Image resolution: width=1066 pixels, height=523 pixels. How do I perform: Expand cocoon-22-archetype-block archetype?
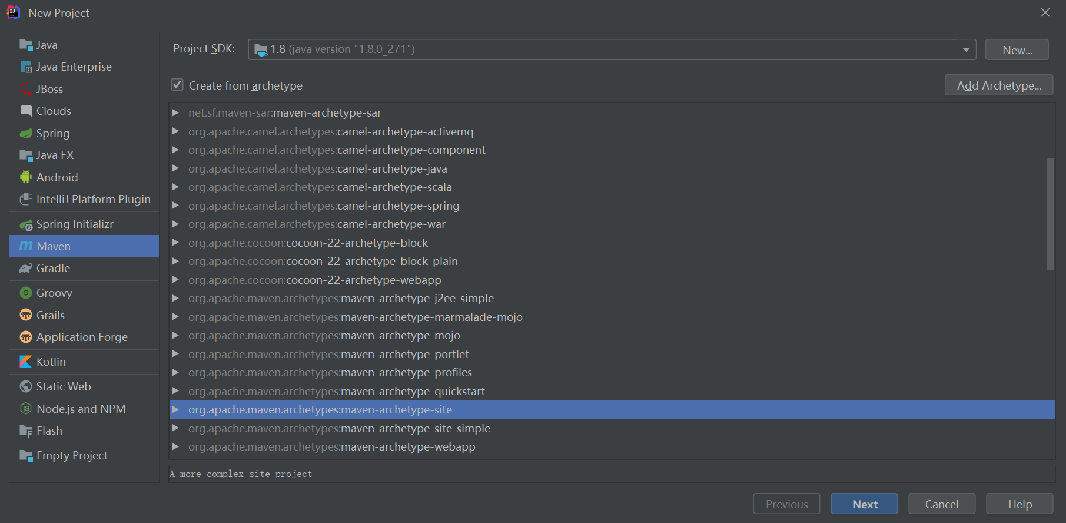pyautogui.click(x=175, y=243)
